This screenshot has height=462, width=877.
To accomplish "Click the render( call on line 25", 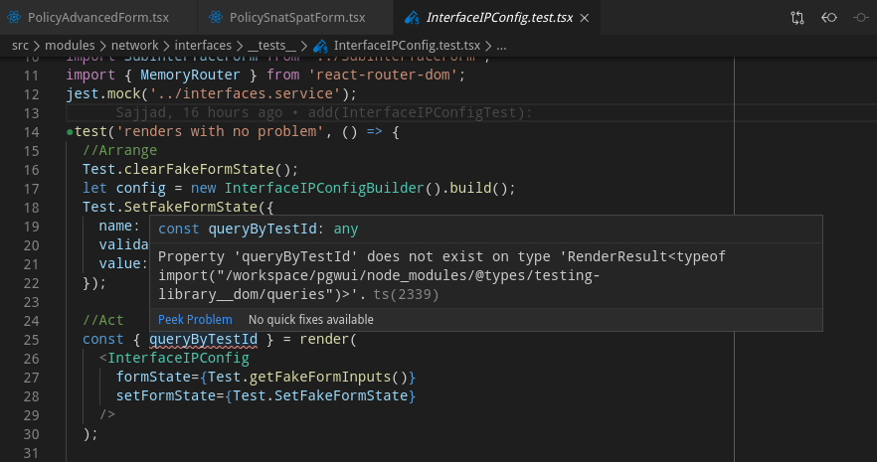I will 328,339.
